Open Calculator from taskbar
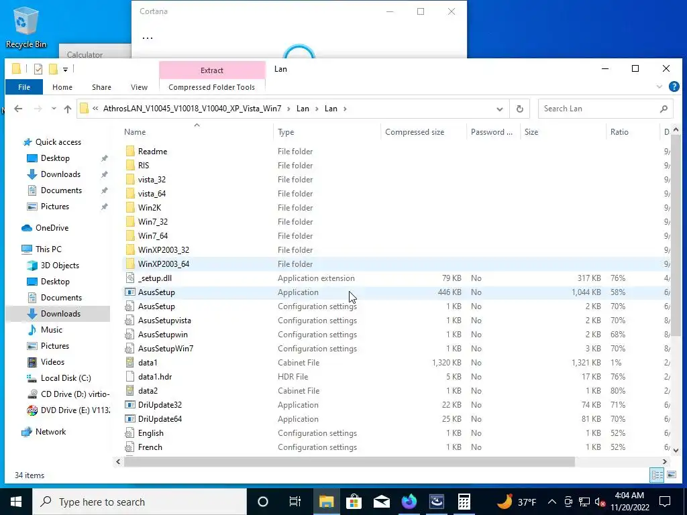 click(x=464, y=502)
